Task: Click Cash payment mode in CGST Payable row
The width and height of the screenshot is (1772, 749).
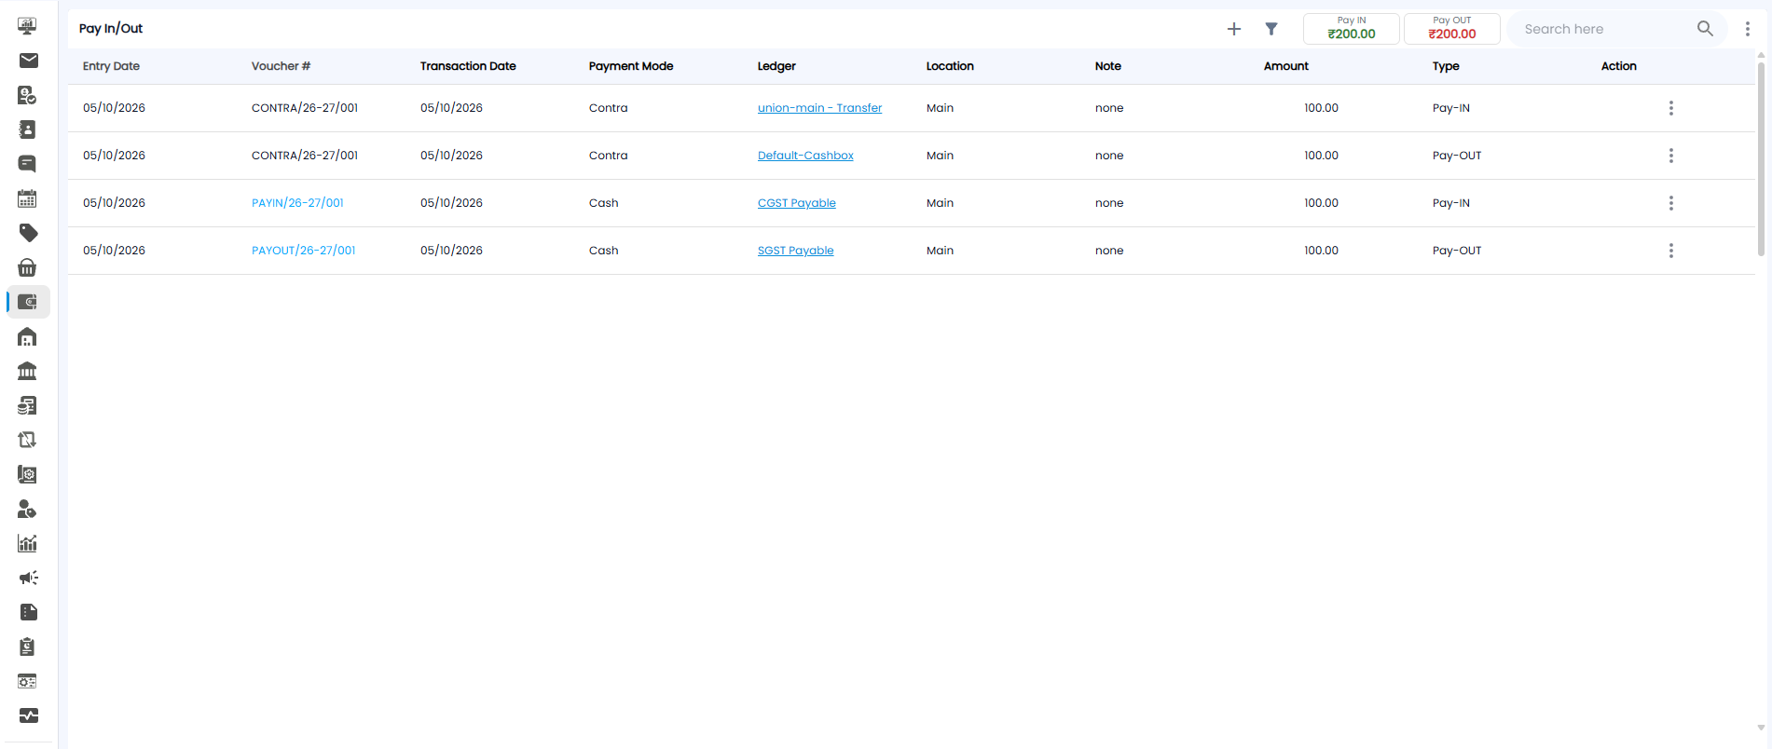Action: [x=604, y=203]
